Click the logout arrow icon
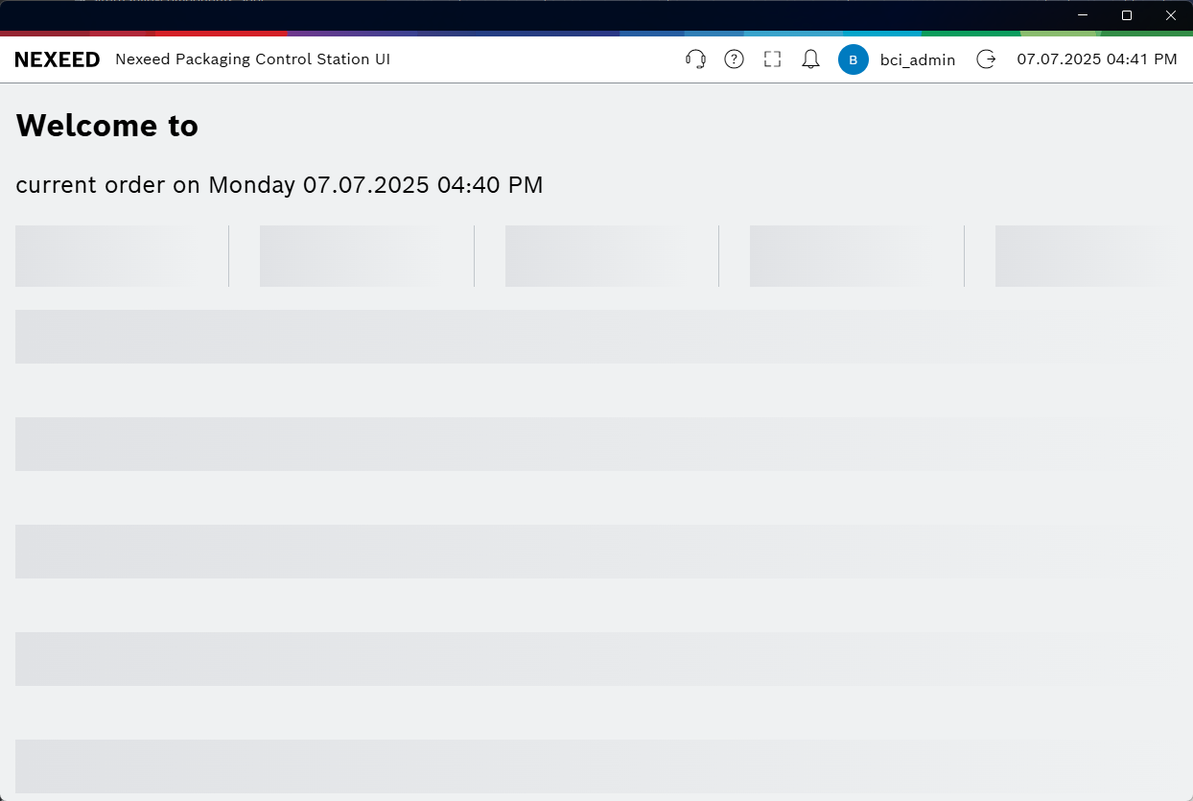 [x=986, y=59]
